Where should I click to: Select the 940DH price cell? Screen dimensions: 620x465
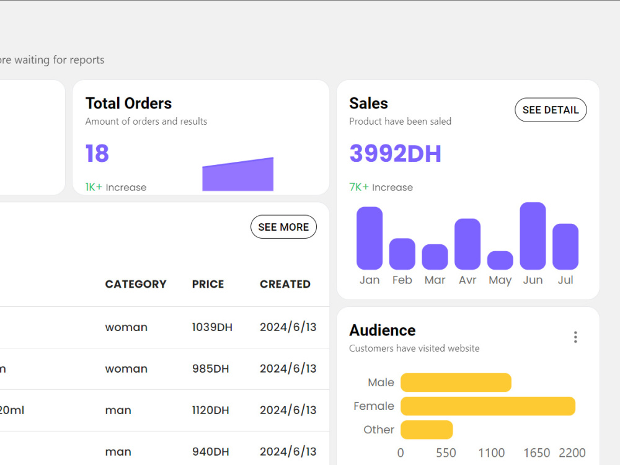[x=210, y=452]
